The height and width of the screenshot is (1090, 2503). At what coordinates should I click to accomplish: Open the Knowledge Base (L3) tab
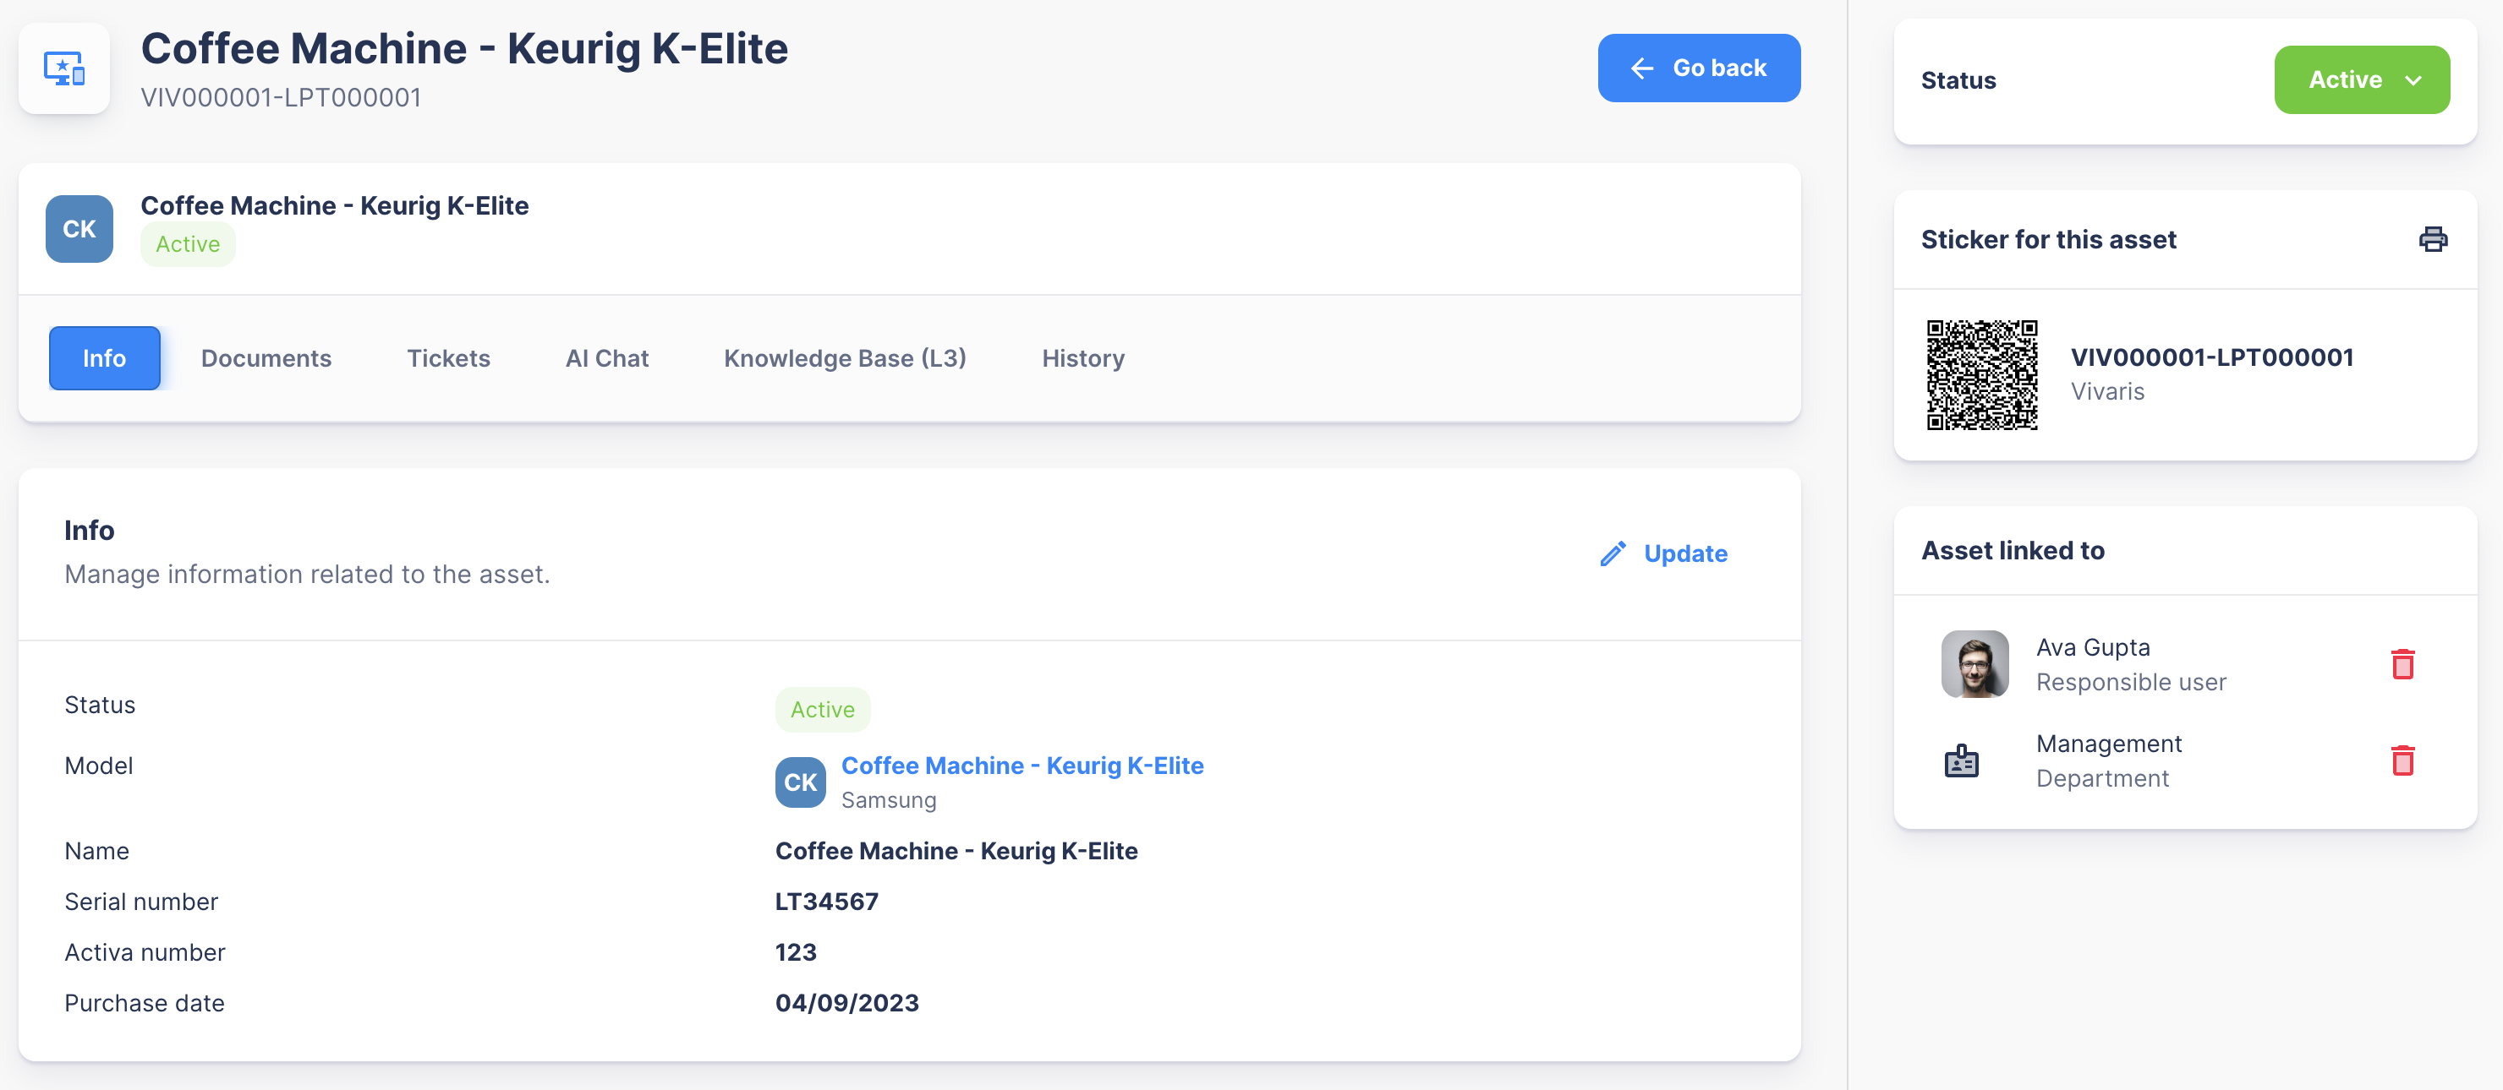845,358
